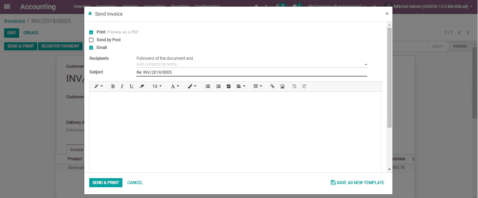Open the font color A dropdown

[x=175, y=86]
